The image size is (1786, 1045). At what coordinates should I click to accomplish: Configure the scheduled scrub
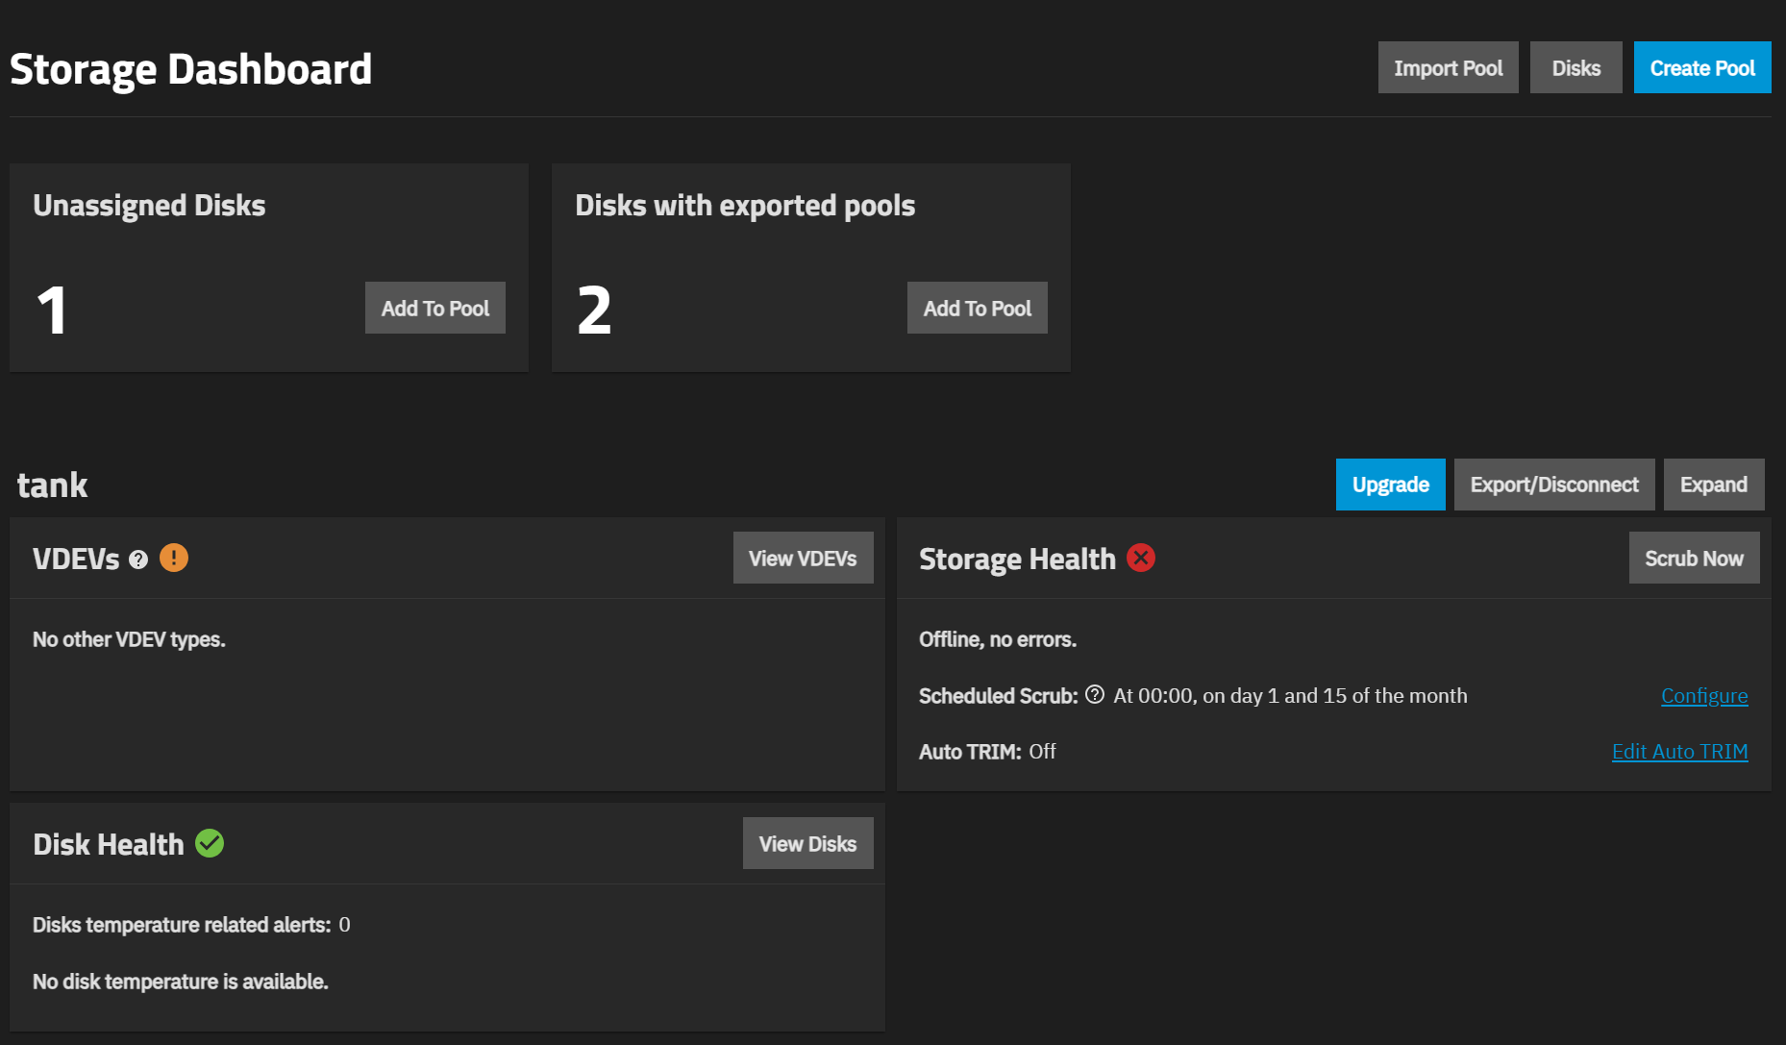click(1703, 696)
